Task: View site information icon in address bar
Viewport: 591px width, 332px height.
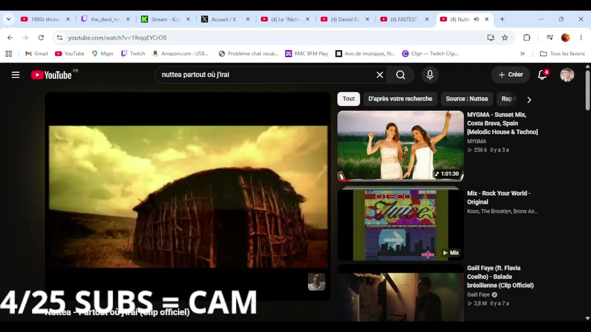Action: click(59, 38)
